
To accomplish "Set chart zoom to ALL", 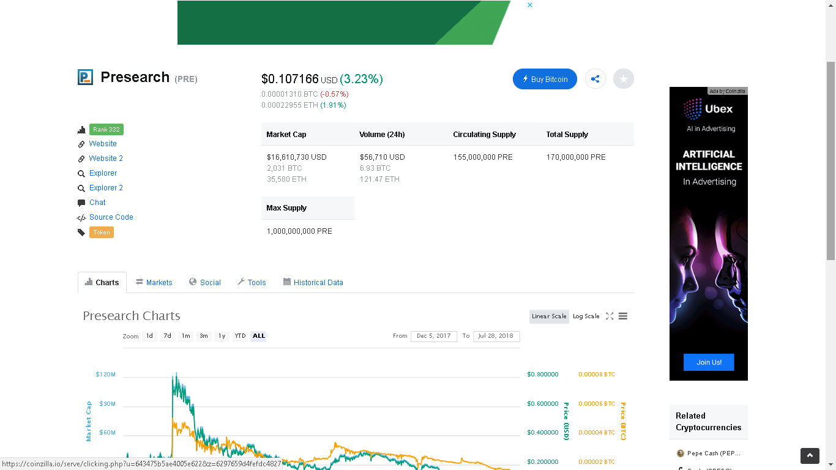I will tap(259, 336).
